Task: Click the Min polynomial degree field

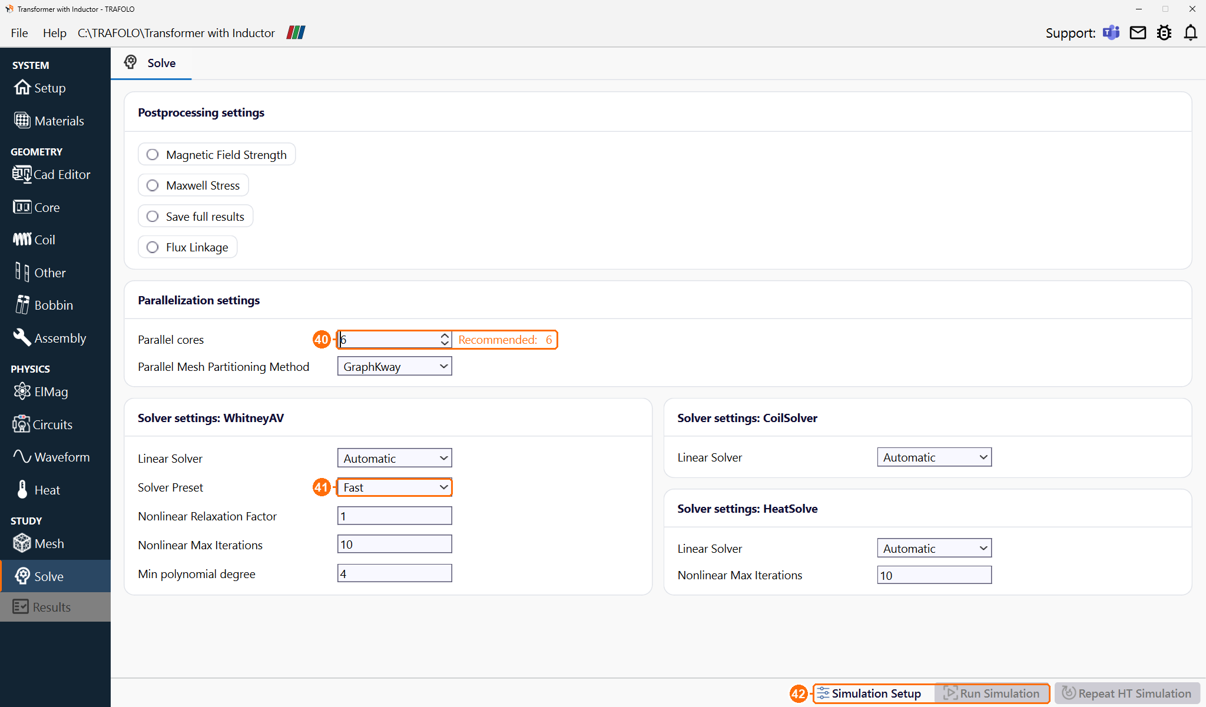Action: click(x=395, y=573)
